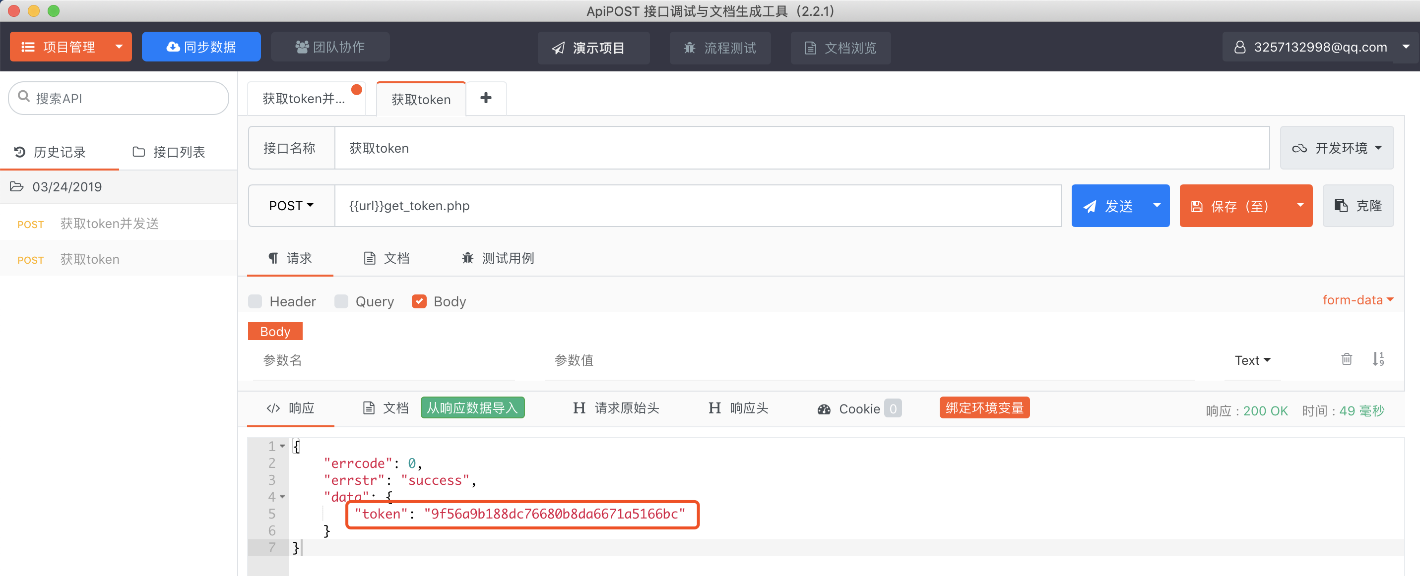Click 克隆 clone icon button
Screen dimensions: 1420x576
pos(1357,206)
